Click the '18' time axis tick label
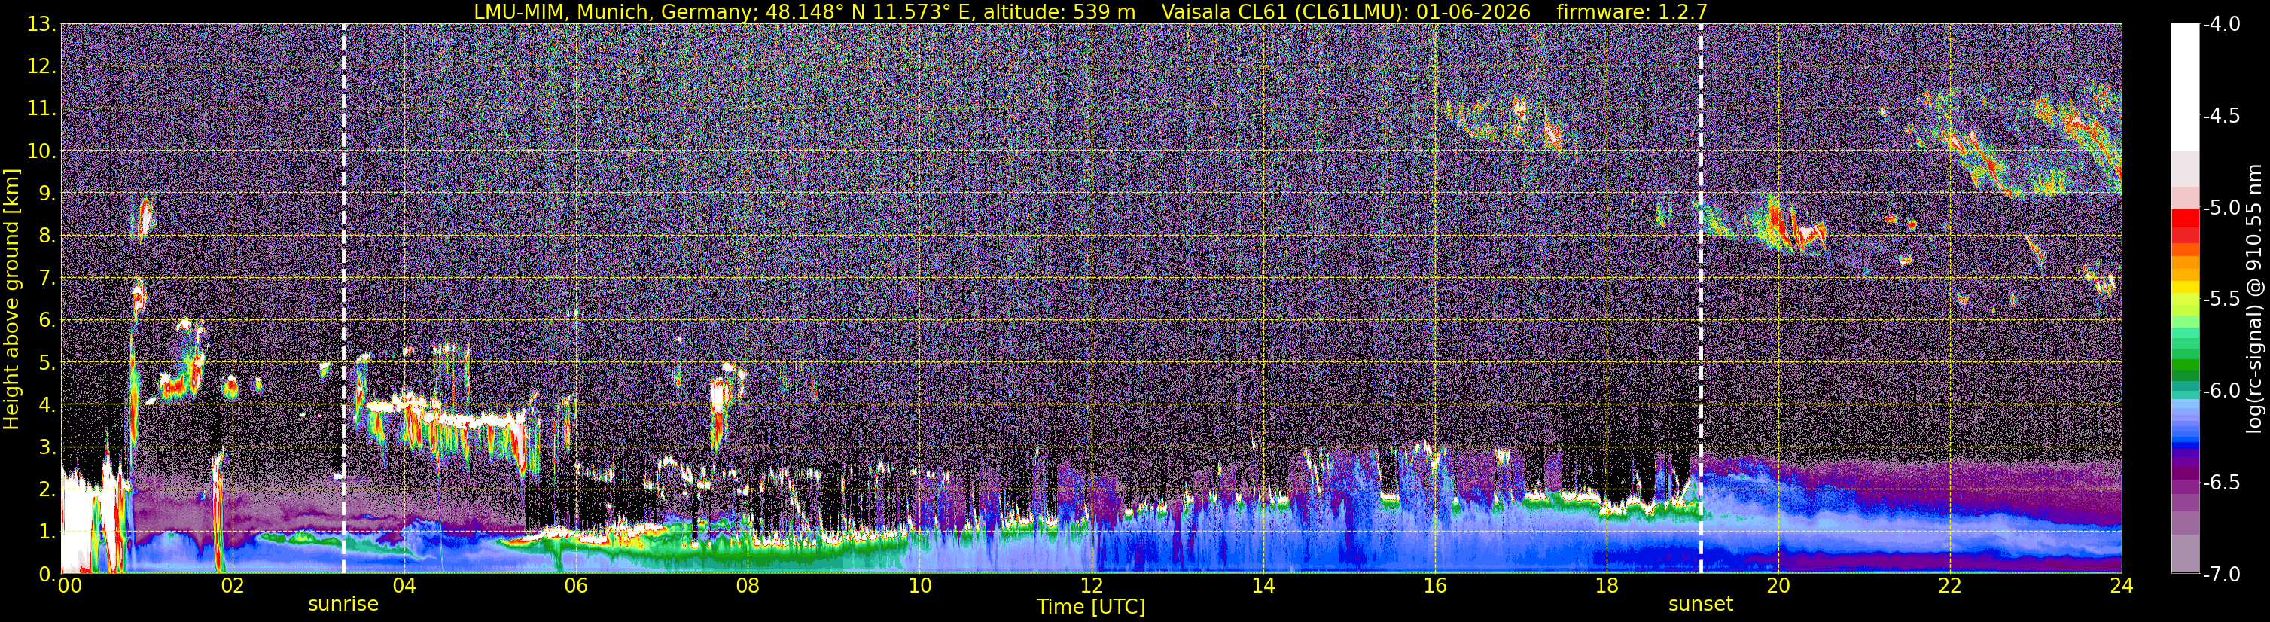This screenshot has width=2270, height=622. click(x=1607, y=586)
